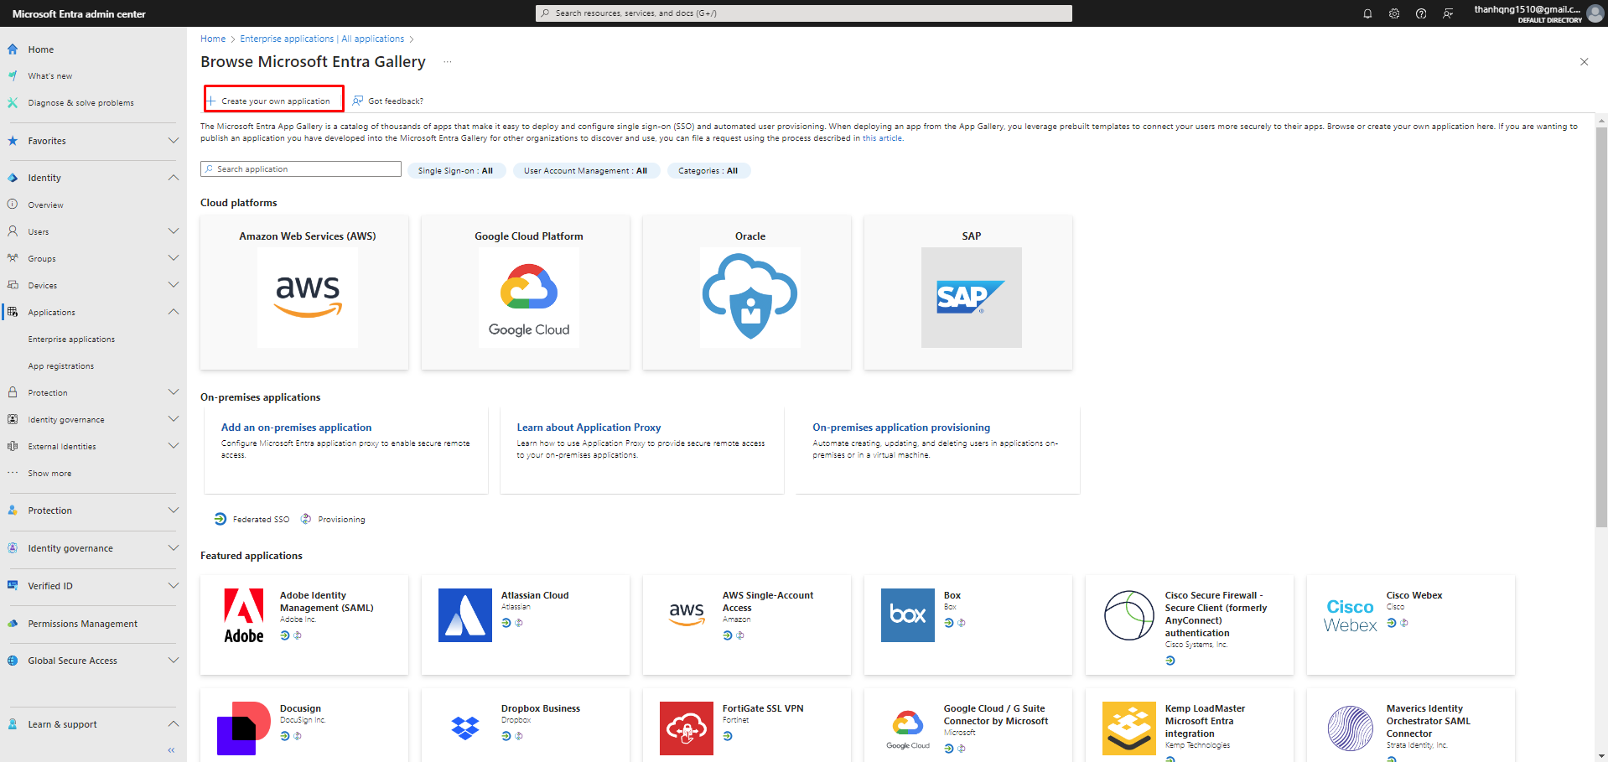The height and width of the screenshot is (762, 1608).
Task: Click the Permissions Management cloud icon
Action: pyautogui.click(x=13, y=624)
